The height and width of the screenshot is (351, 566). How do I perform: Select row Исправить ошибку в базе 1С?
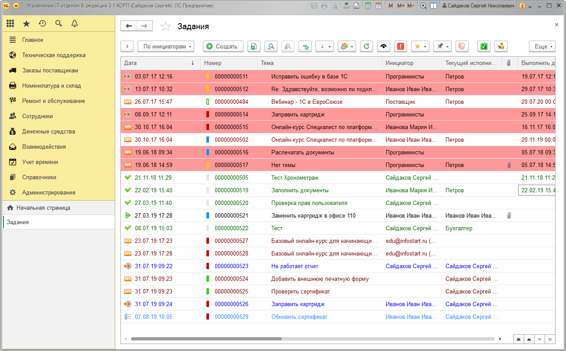(338, 76)
